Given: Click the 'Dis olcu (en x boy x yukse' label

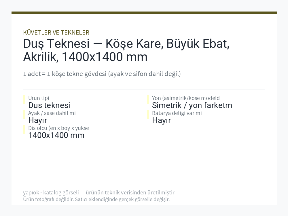Looking at the screenshot, I should tap(58, 128).
